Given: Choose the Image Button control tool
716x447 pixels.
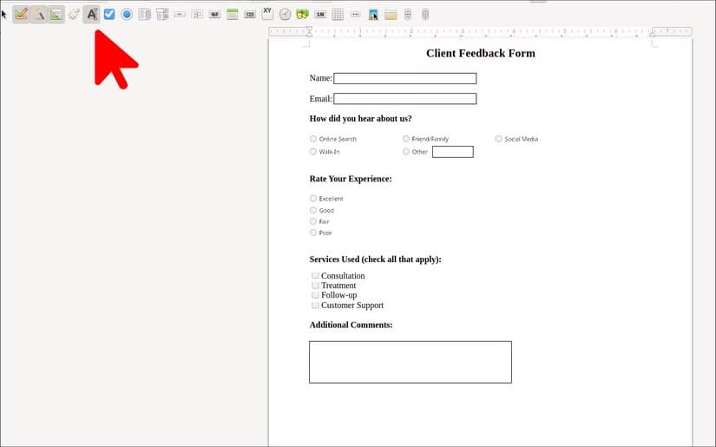Looking at the screenshot, I should [197, 14].
